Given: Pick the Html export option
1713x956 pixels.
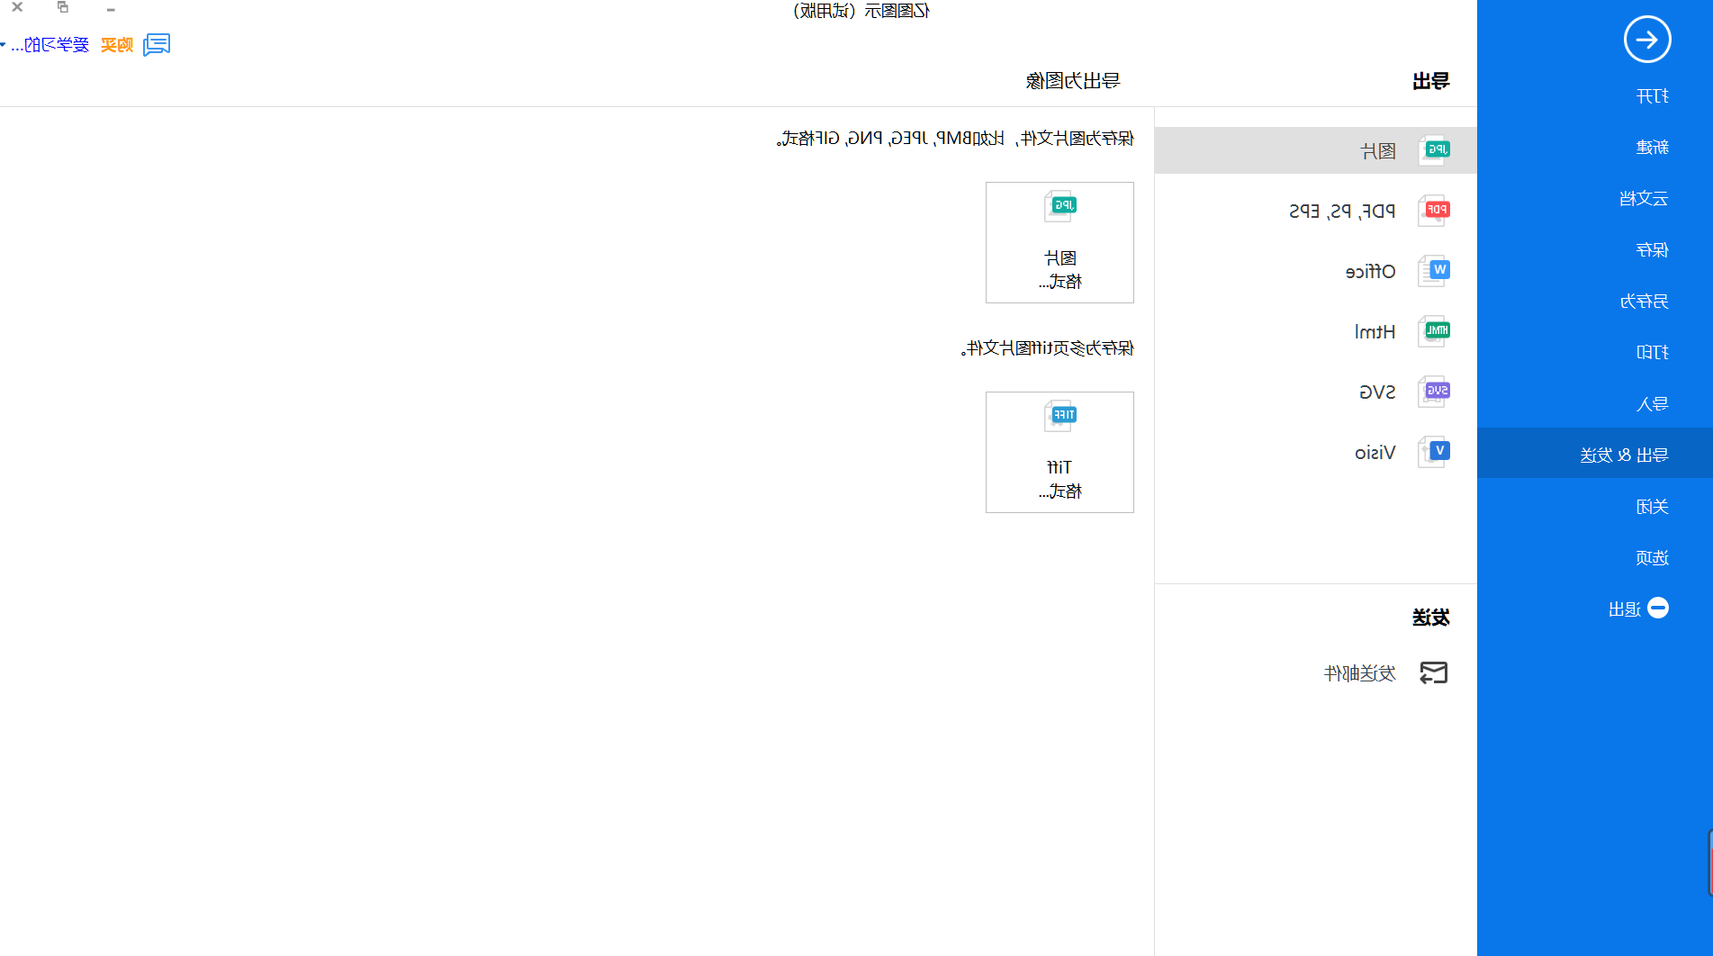Looking at the screenshot, I should (x=1316, y=331).
